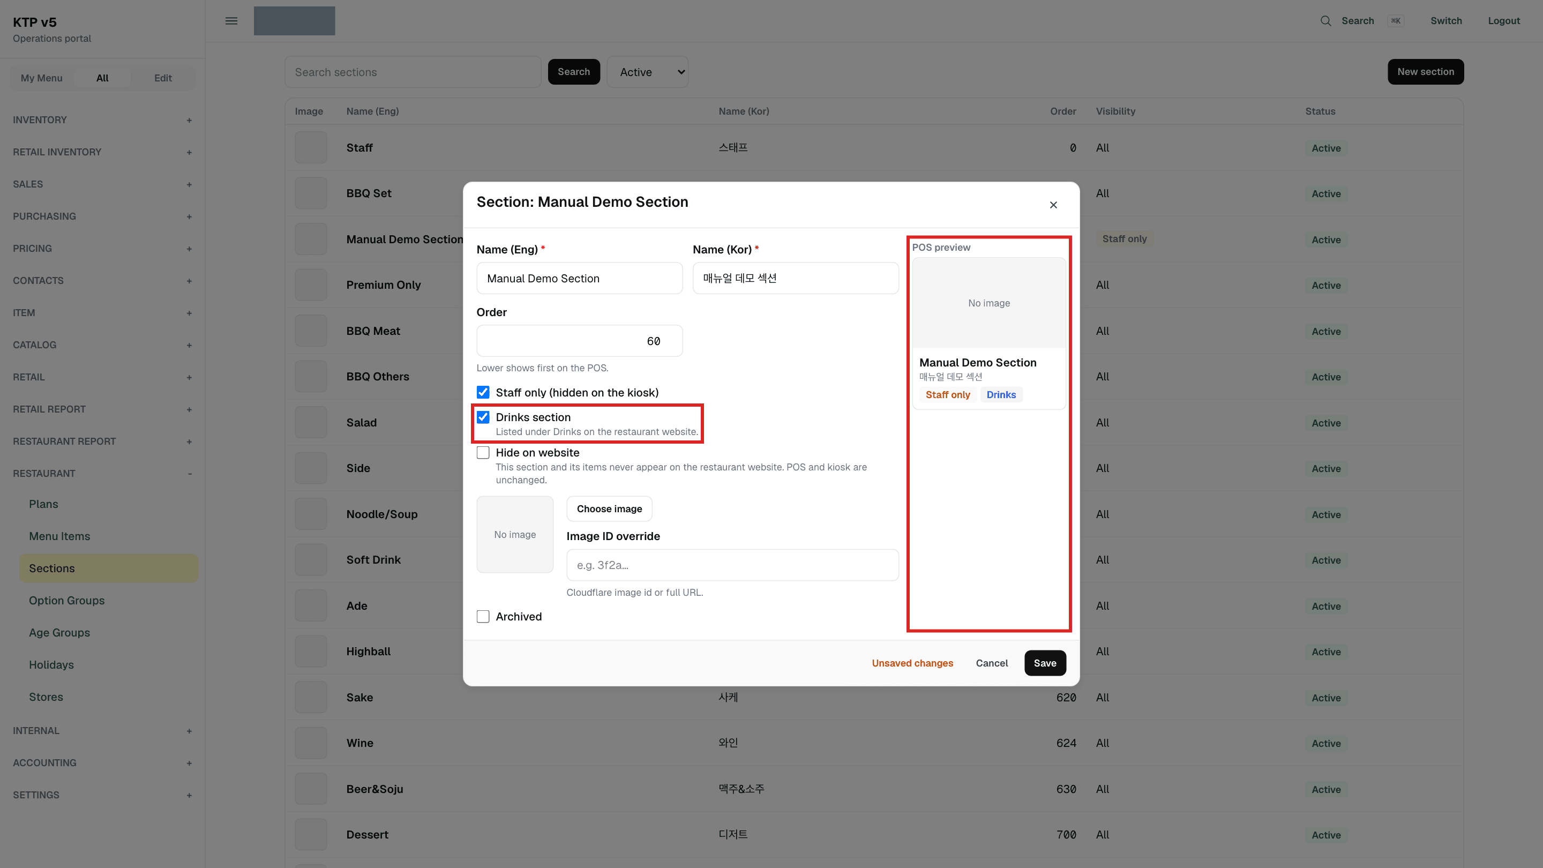Uncheck Staff only hidden on kiosk
Screen dimensions: 1543x868
[483, 392]
